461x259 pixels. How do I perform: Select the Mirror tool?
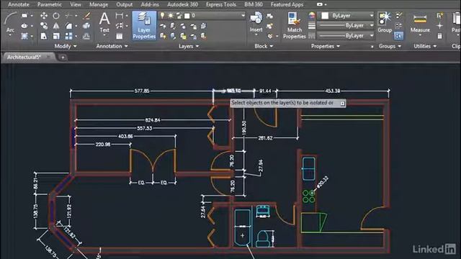click(x=56, y=26)
